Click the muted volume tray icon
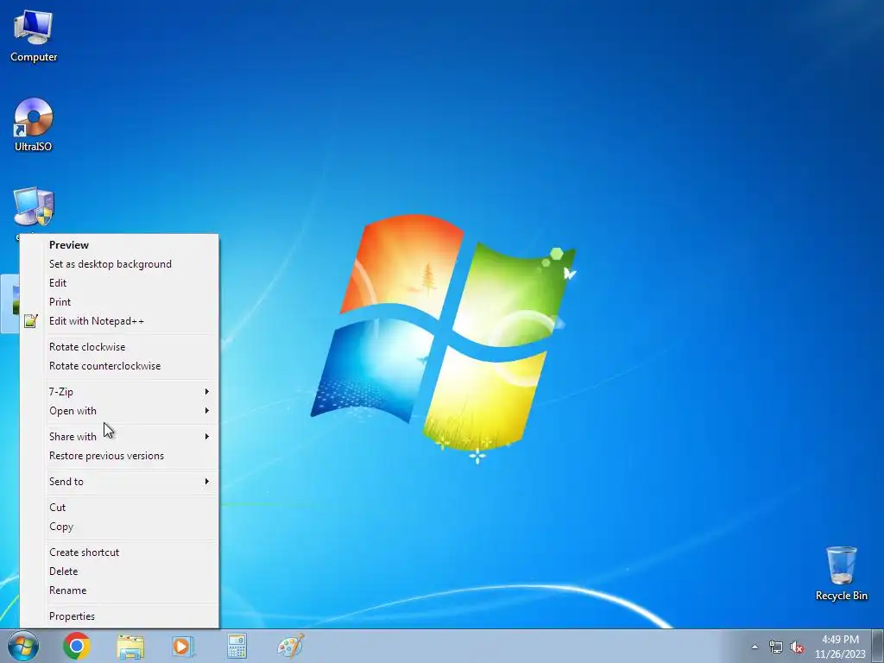This screenshot has height=663, width=884. tap(797, 647)
